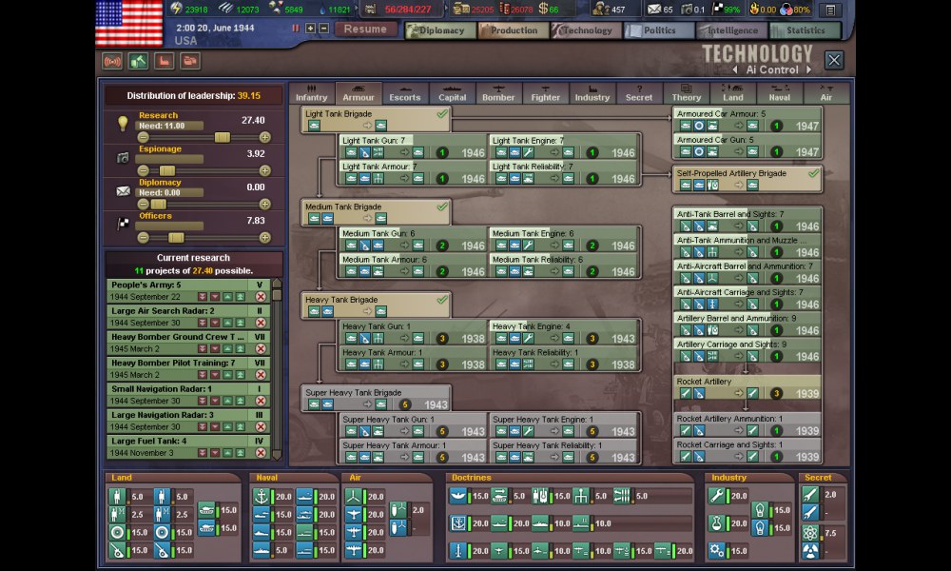Select the Light Tank Gun: 7 technology
Viewport: 951px width, 571px height.
pyautogui.click(x=414, y=147)
